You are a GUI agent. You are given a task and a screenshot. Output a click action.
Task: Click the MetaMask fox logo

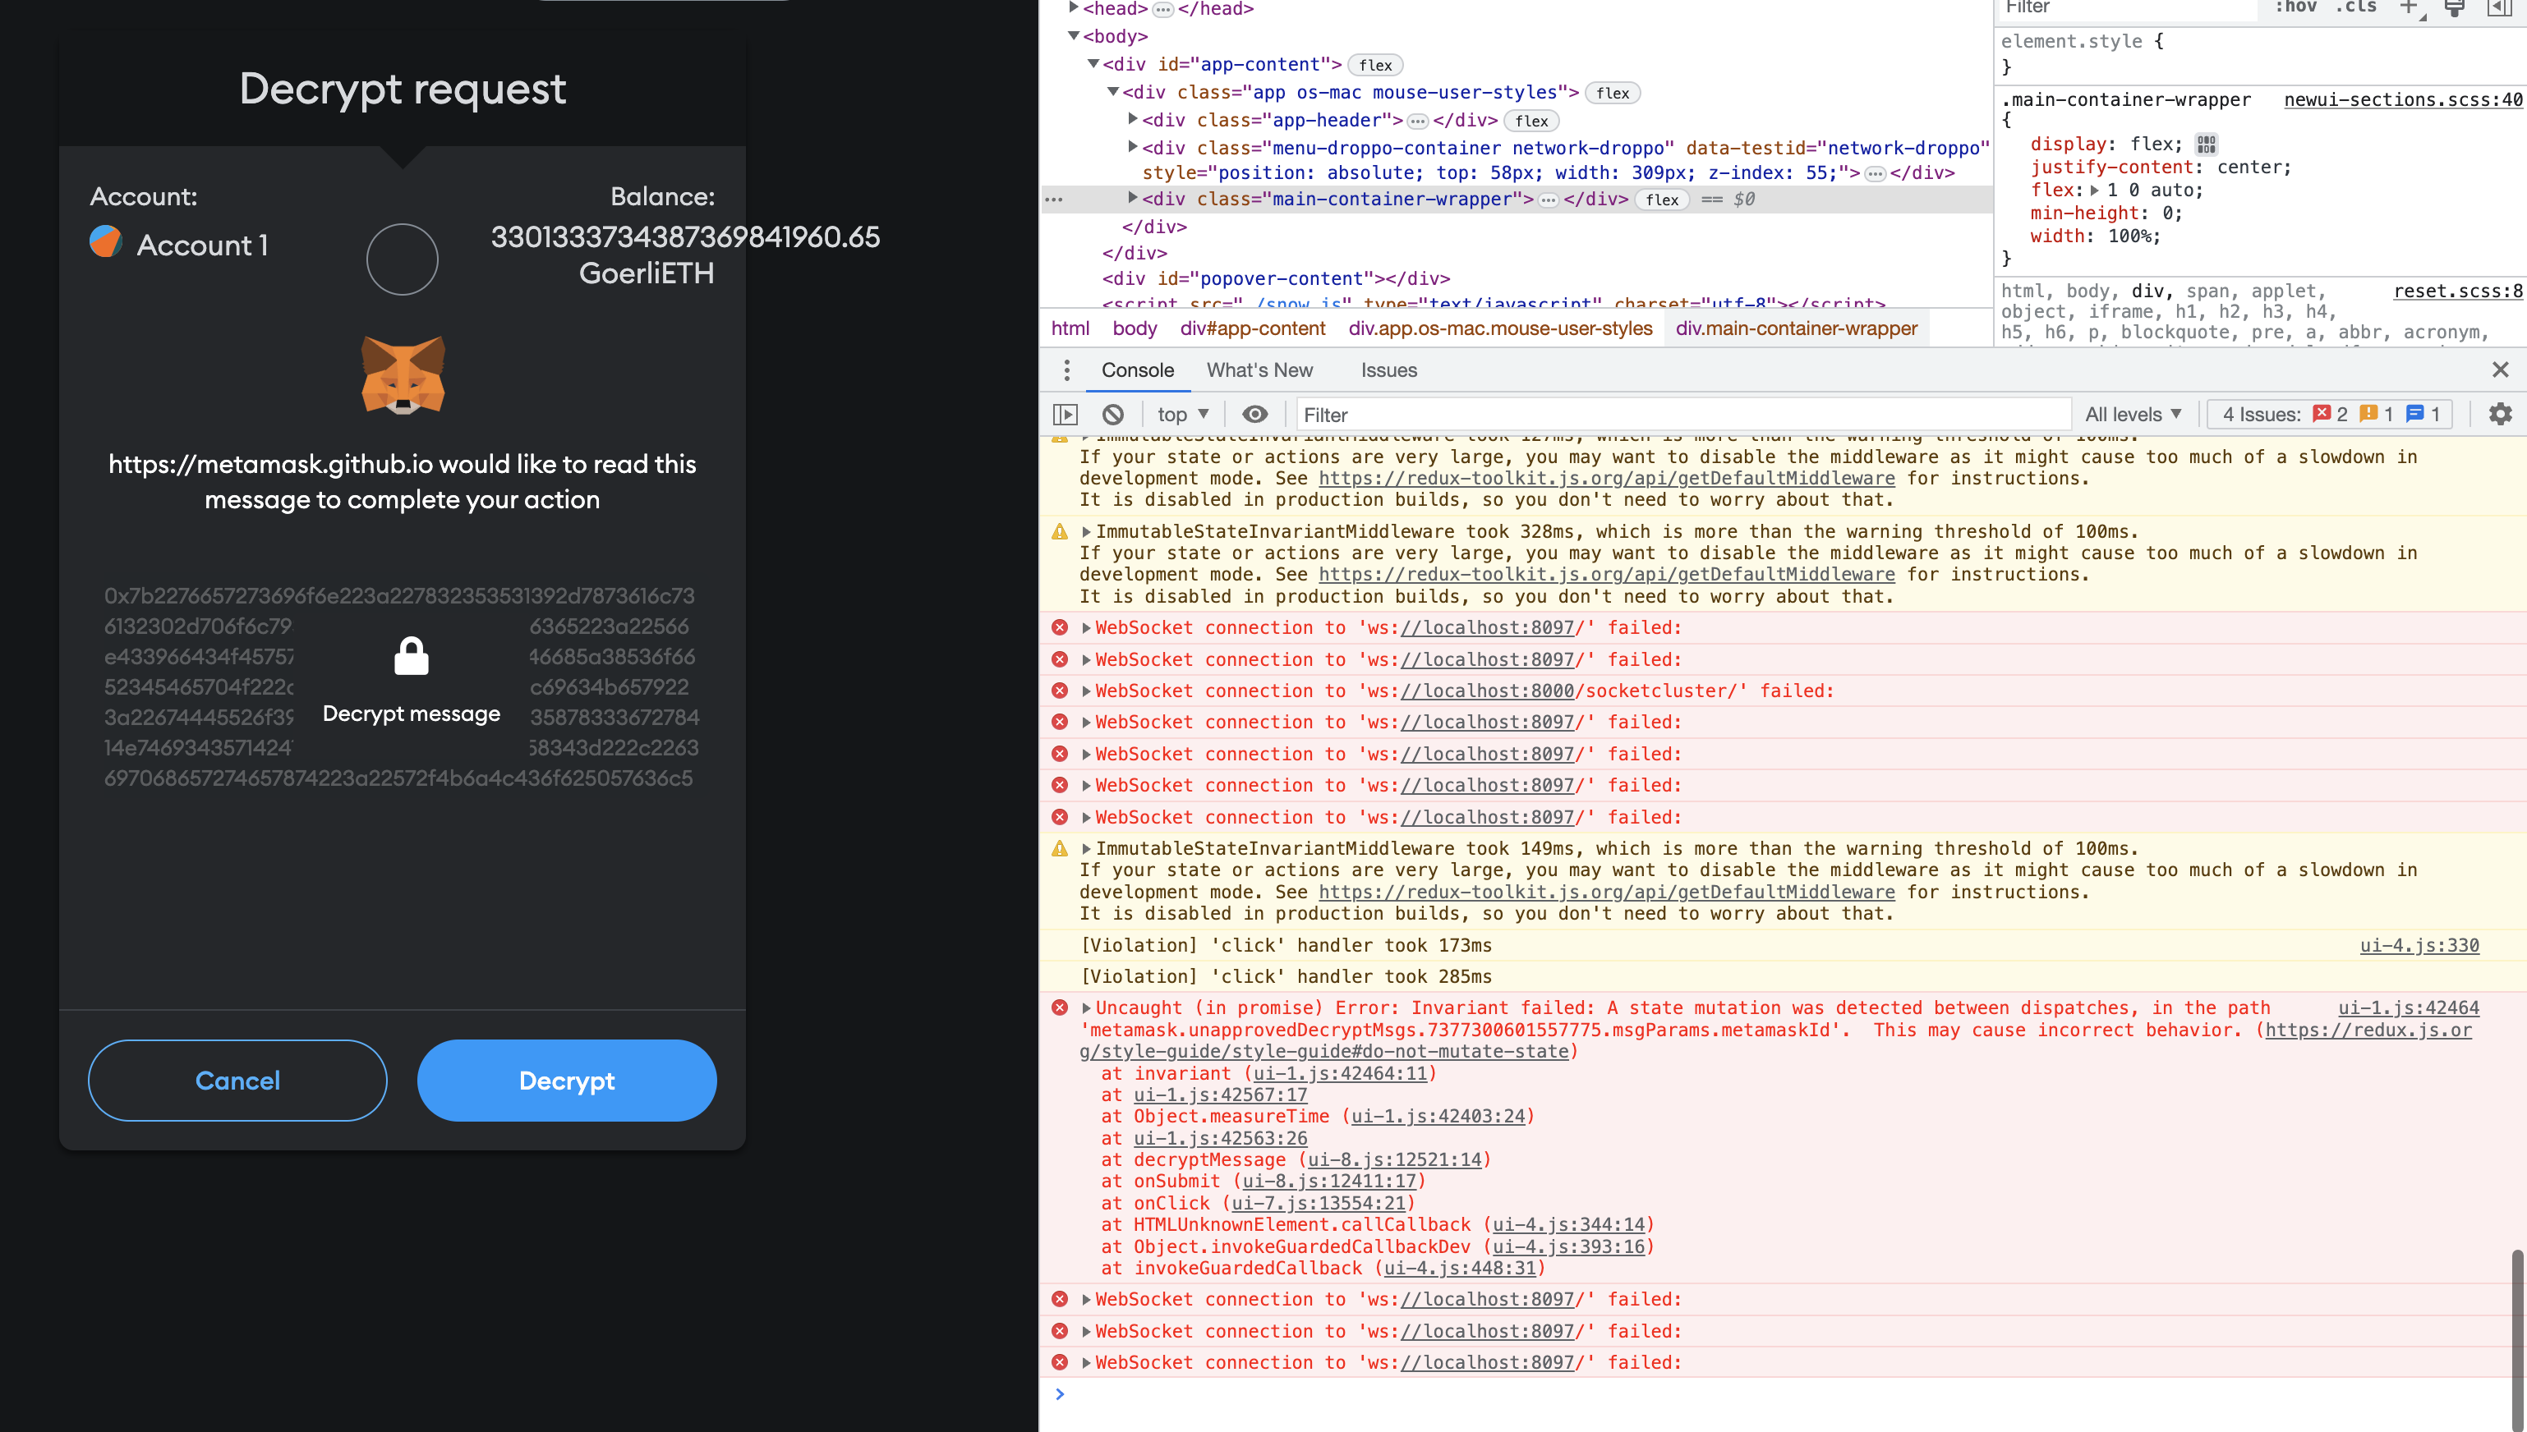[x=402, y=374]
